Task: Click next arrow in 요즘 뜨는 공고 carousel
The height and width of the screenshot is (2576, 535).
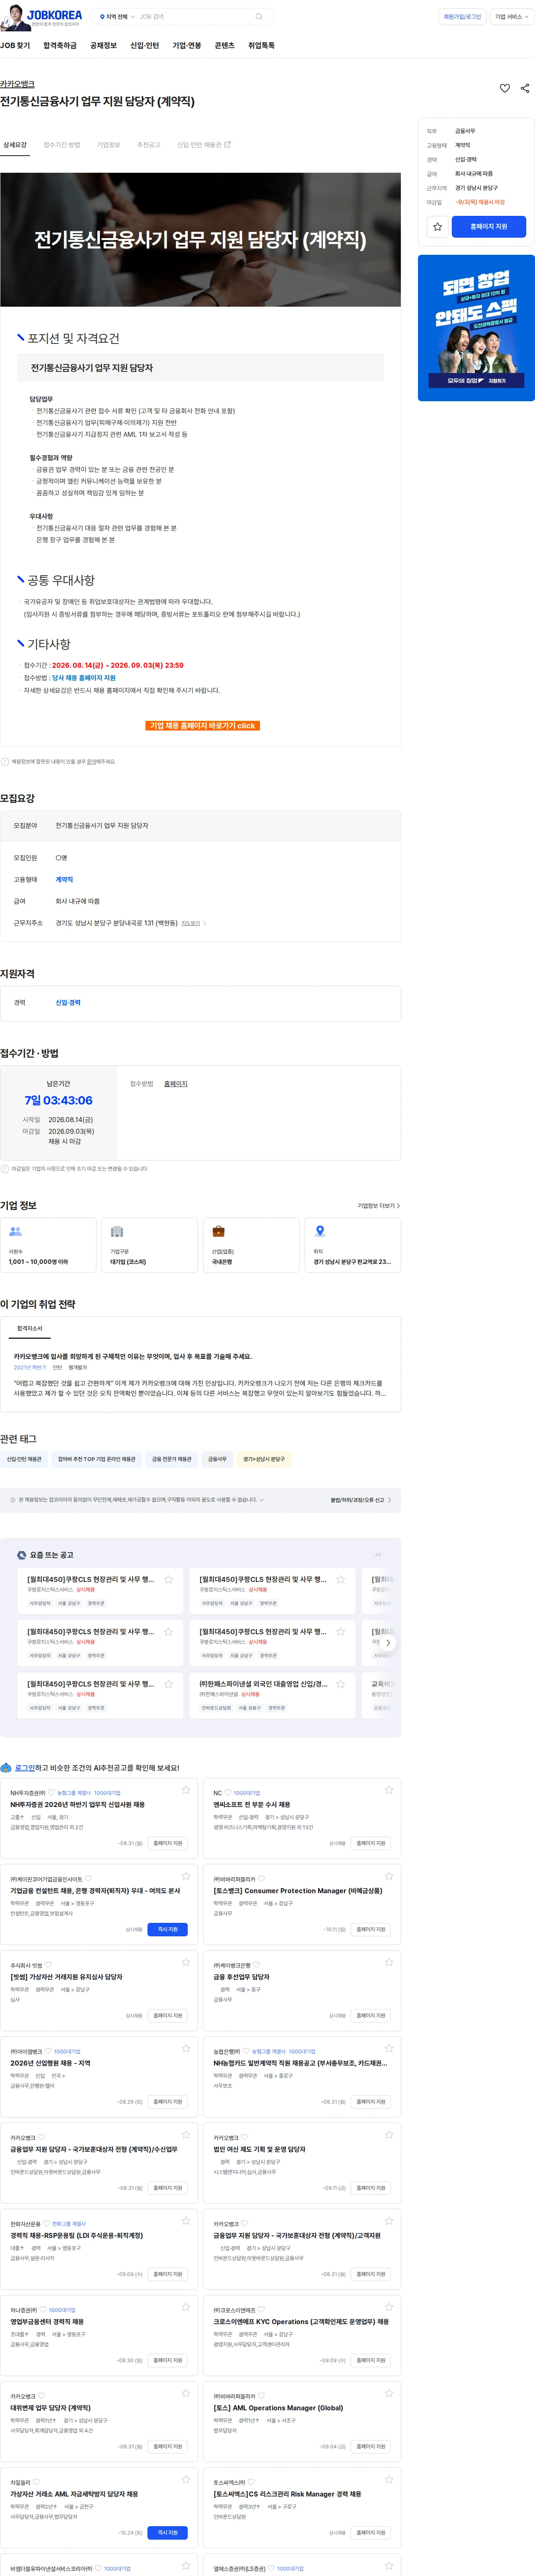Action: click(388, 1643)
